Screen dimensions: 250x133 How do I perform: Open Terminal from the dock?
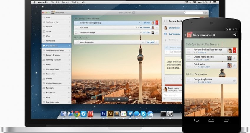tap(163, 114)
